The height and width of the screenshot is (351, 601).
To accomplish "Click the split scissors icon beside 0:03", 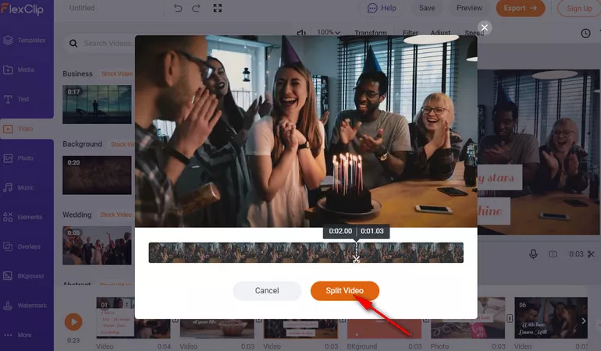I will (591, 254).
